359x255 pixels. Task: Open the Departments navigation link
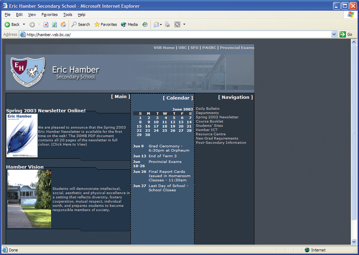(207, 113)
